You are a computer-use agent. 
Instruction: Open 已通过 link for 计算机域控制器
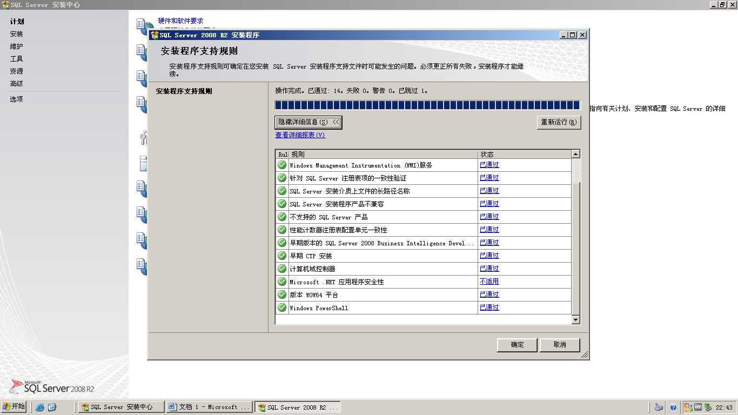pos(489,269)
